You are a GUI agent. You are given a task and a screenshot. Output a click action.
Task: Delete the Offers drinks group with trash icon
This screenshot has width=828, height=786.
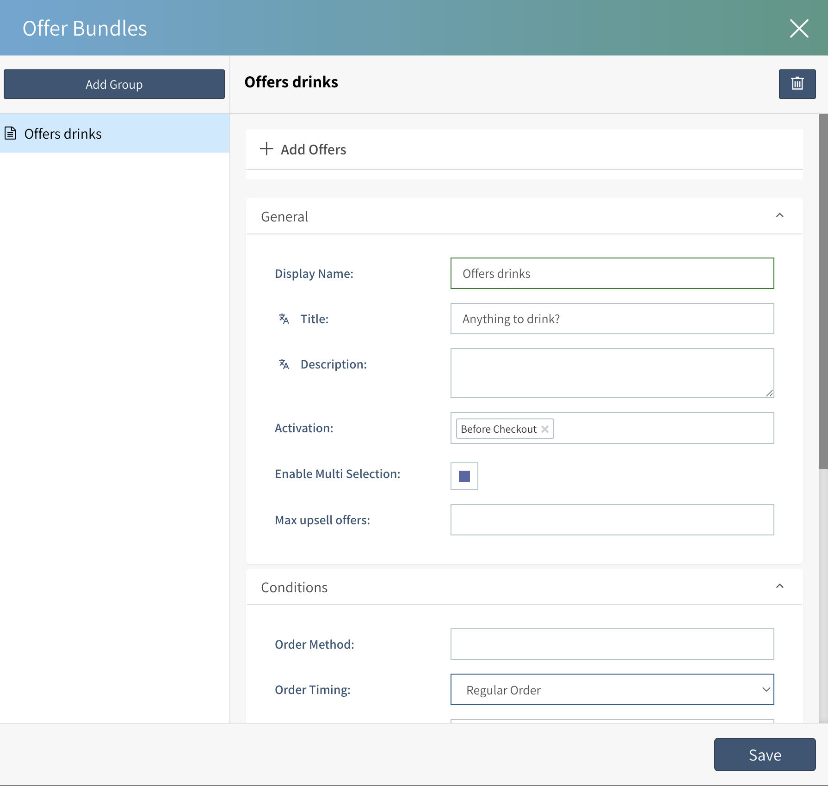click(x=797, y=84)
